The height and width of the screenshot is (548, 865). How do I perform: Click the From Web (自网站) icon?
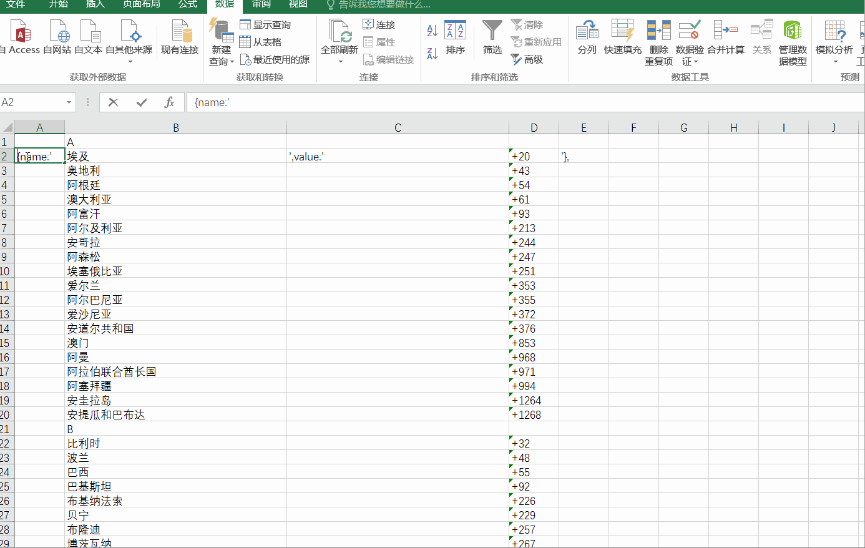[57, 37]
